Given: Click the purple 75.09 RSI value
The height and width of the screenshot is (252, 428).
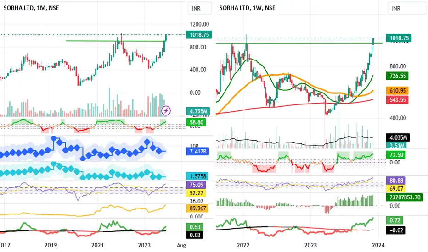Looking at the screenshot, I should coord(196,185).
